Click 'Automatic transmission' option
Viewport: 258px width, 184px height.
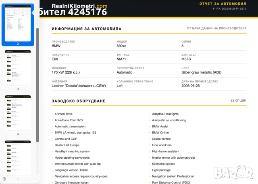[x=70, y=127]
